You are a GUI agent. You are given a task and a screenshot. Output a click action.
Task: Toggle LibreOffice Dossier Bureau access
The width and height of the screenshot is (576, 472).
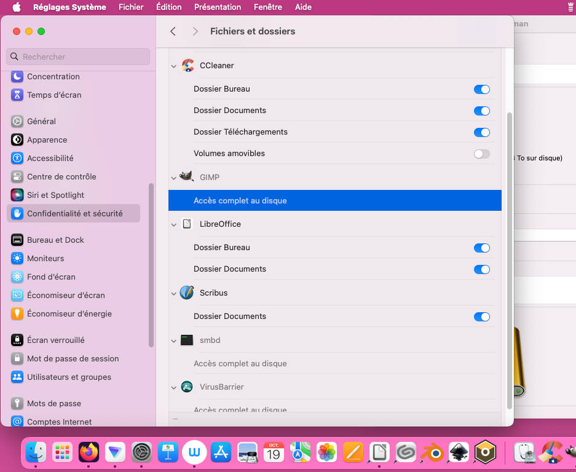click(x=481, y=248)
